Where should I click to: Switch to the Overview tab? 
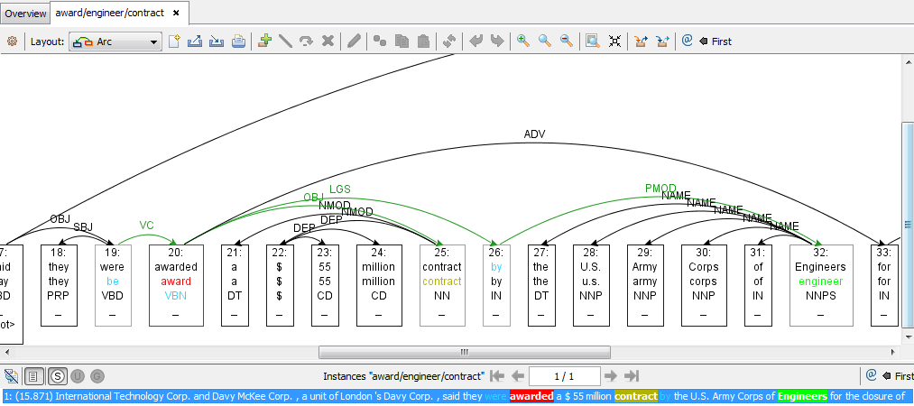click(x=25, y=13)
